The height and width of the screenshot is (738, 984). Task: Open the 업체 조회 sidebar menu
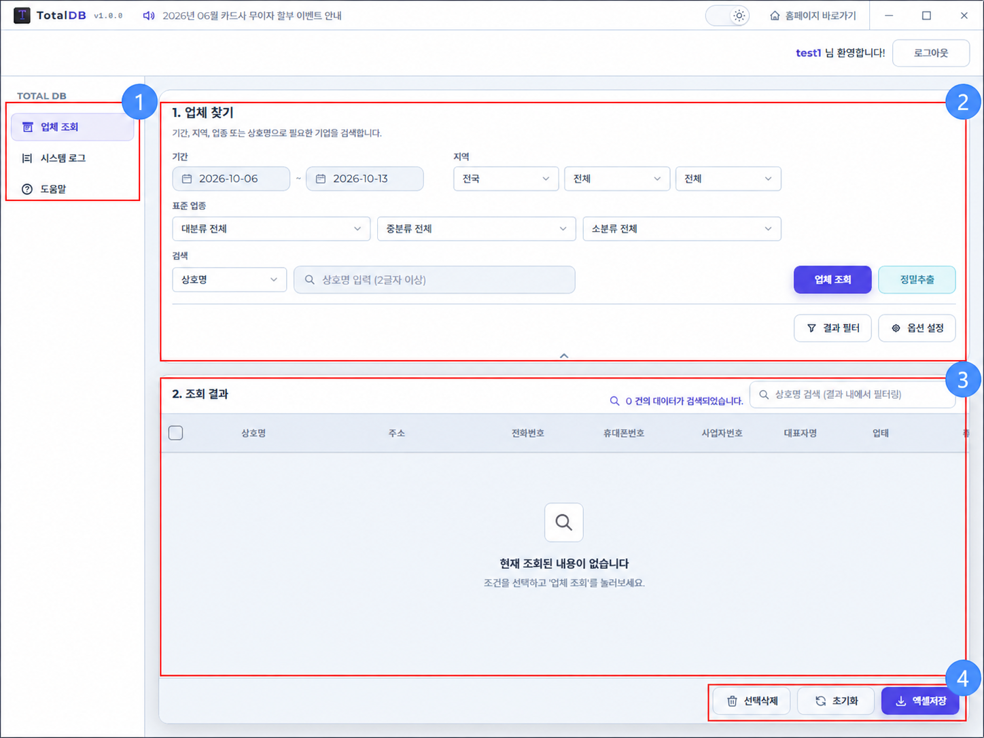point(73,127)
